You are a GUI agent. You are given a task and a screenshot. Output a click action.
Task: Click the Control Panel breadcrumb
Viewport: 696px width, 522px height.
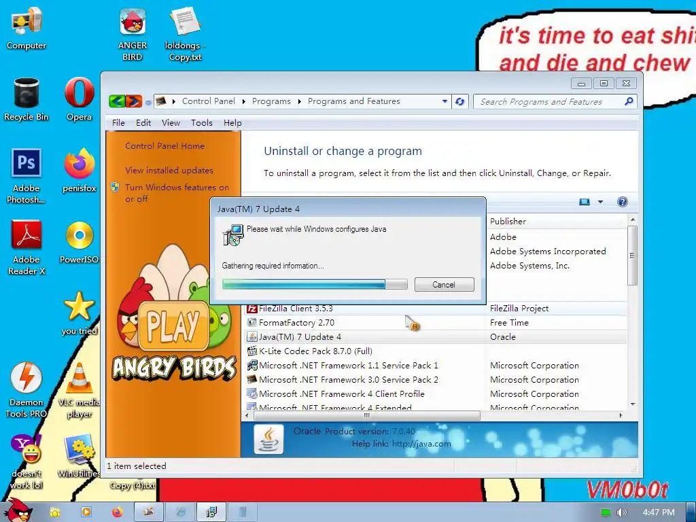coord(209,102)
